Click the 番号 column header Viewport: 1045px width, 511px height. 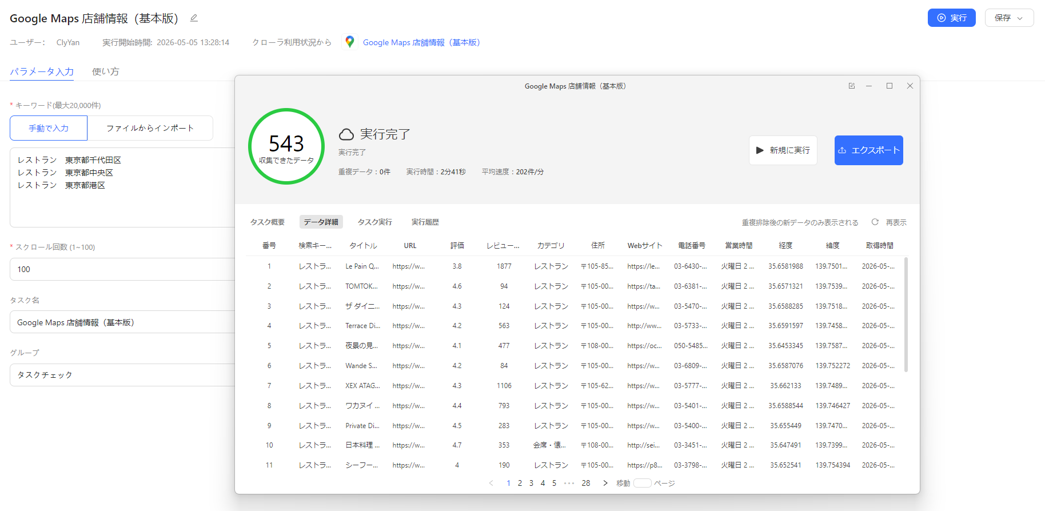pos(269,246)
